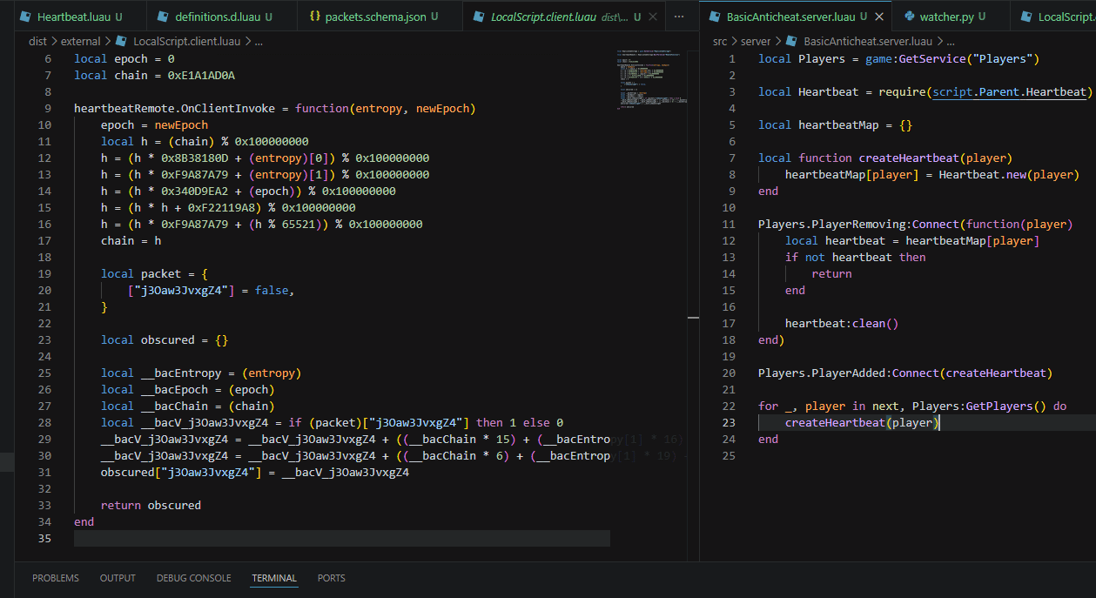
Task: Select the TERMINAL panel tab
Action: pyautogui.click(x=274, y=578)
